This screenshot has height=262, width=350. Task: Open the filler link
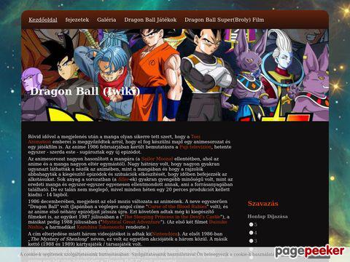click(123, 180)
